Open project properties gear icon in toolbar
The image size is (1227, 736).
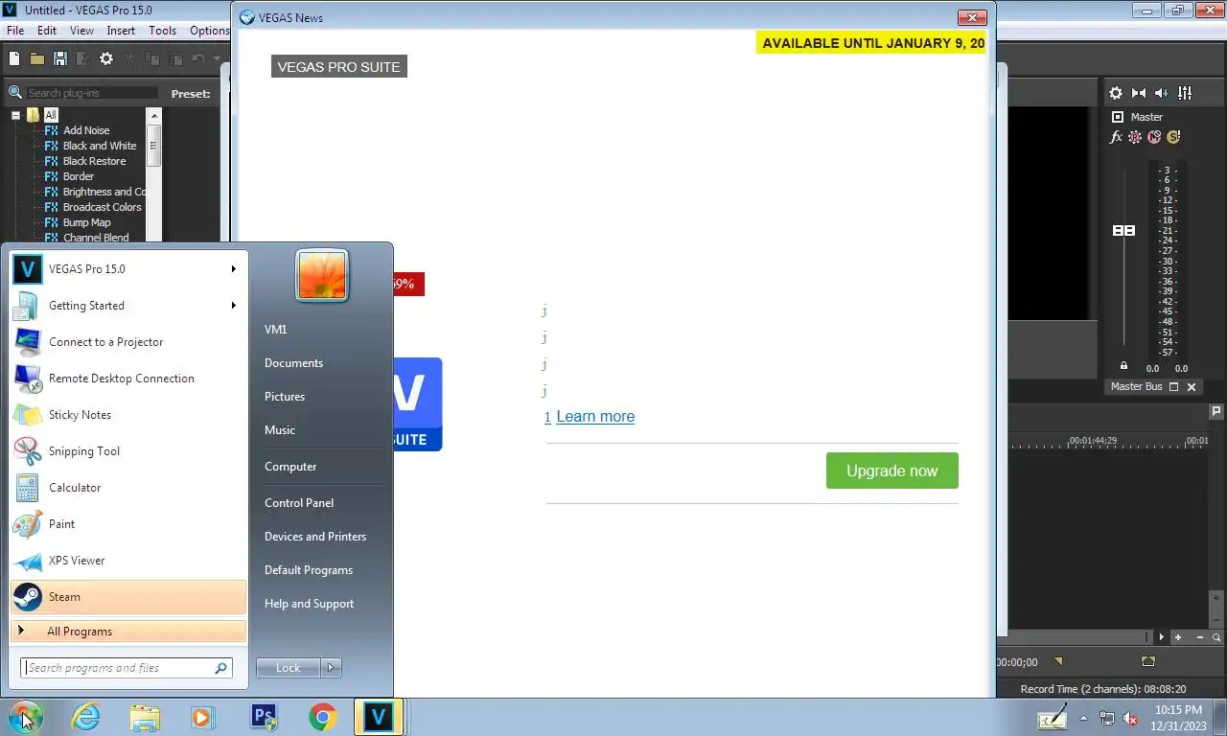point(106,59)
